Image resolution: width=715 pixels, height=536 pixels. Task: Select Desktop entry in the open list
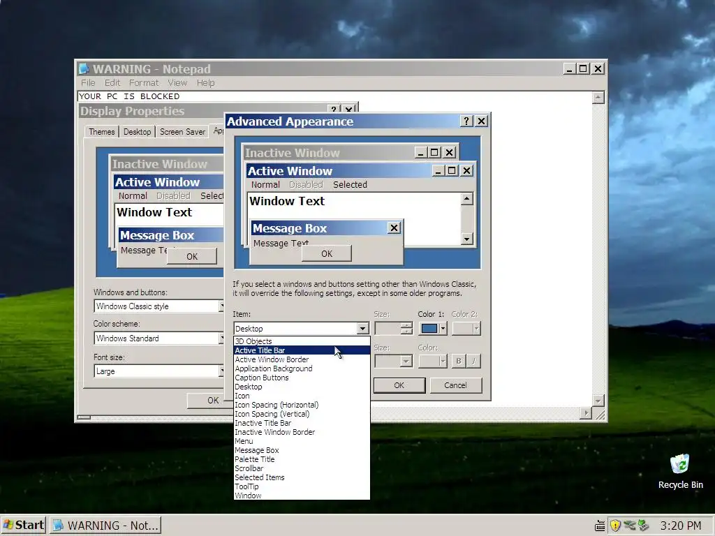click(302, 387)
